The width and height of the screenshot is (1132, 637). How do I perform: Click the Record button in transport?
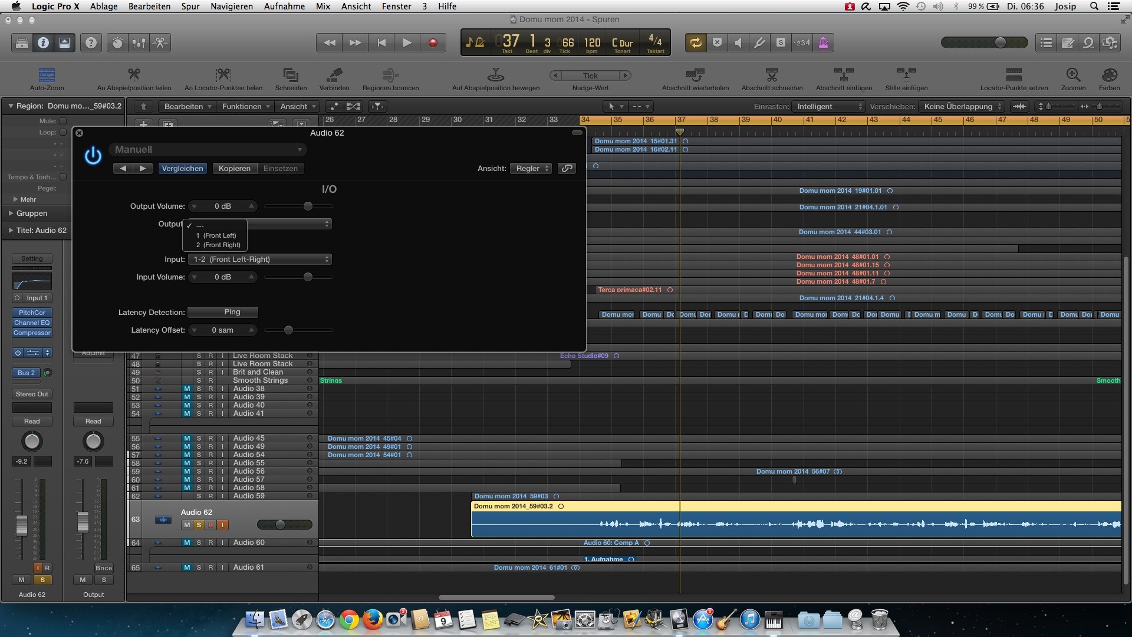[x=433, y=42]
